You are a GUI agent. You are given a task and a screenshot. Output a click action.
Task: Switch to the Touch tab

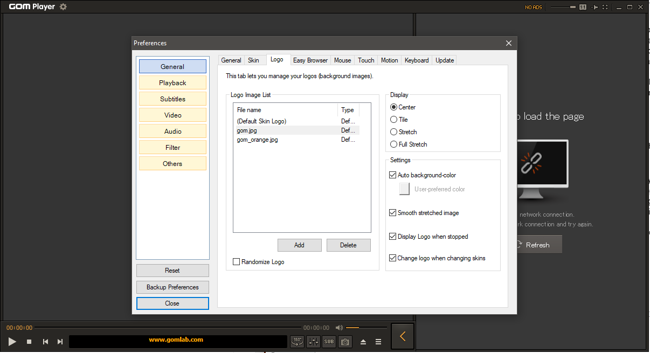[x=366, y=60]
